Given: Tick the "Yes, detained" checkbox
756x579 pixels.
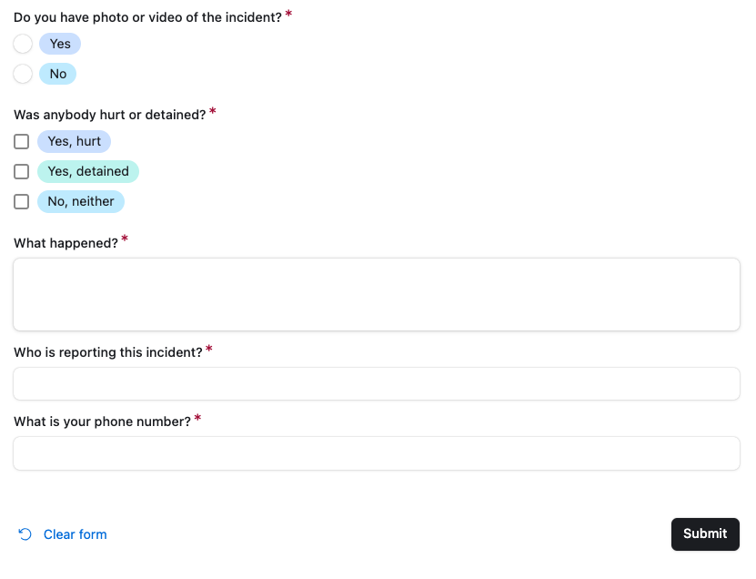Looking at the screenshot, I should (x=22, y=171).
